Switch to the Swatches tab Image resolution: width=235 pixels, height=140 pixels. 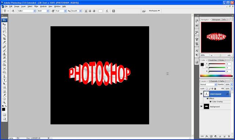(x=213, y=60)
